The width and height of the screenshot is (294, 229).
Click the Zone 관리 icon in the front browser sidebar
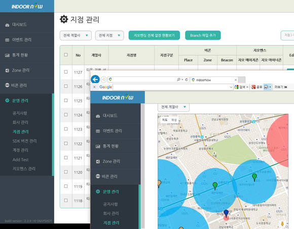click(98, 162)
